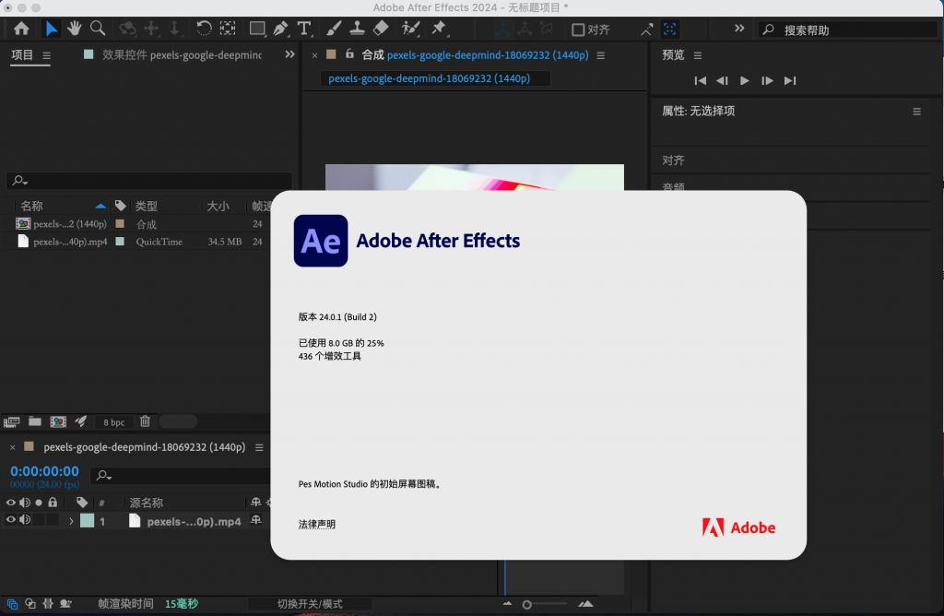This screenshot has height=616, width=944.
Task: Click the 0:00:00:00 timecode field
Action: click(x=43, y=471)
